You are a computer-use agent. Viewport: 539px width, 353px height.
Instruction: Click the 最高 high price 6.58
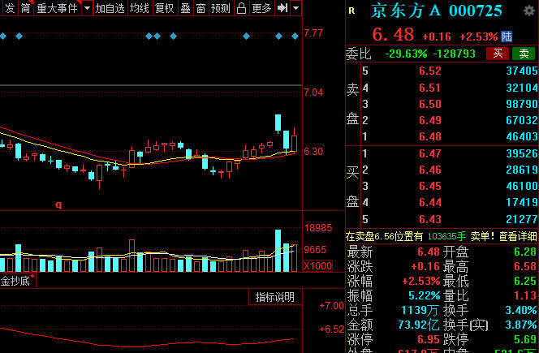(525, 266)
